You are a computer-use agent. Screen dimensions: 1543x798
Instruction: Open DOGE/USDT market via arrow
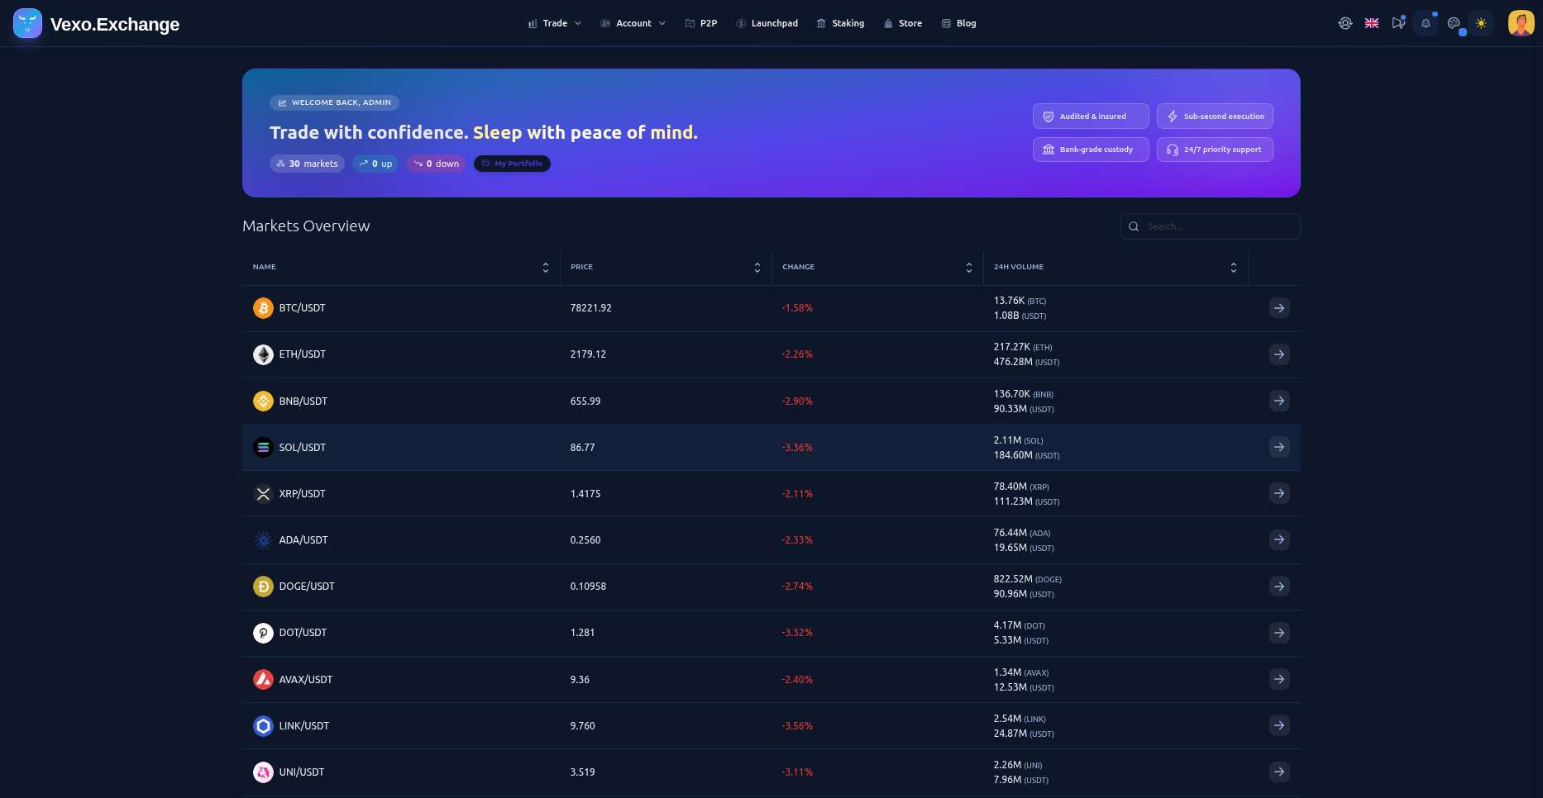(1279, 587)
